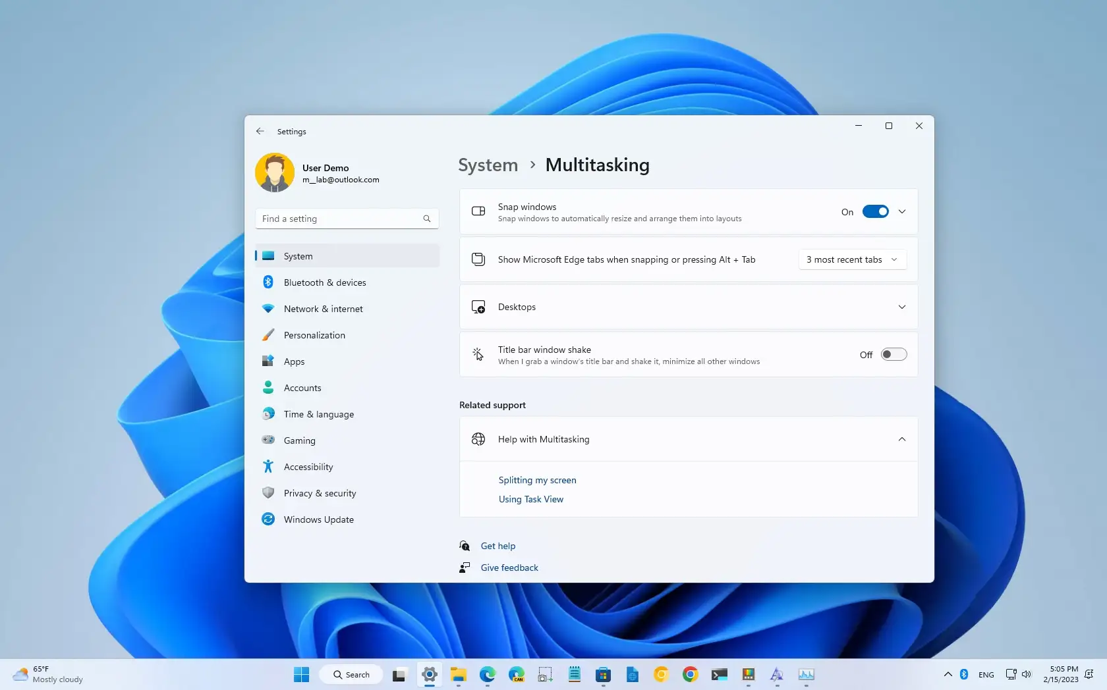This screenshot has width=1107, height=690.
Task: Open the '3 most recent tabs' dropdown
Action: point(852,259)
